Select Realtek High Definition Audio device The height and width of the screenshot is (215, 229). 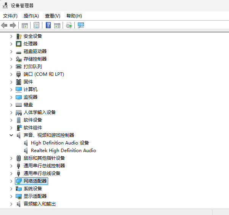[63, 150]
